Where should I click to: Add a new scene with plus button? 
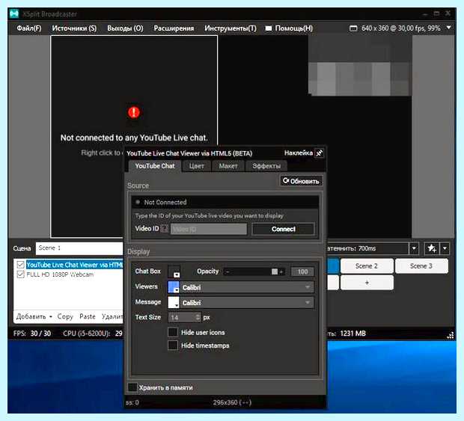pos(367,283)
